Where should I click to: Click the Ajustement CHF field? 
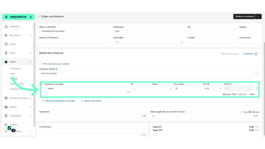click(94, 116)
